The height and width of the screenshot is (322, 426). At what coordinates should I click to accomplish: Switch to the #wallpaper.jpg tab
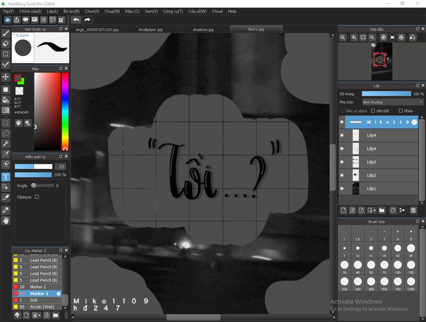click(x=151, y=30)
